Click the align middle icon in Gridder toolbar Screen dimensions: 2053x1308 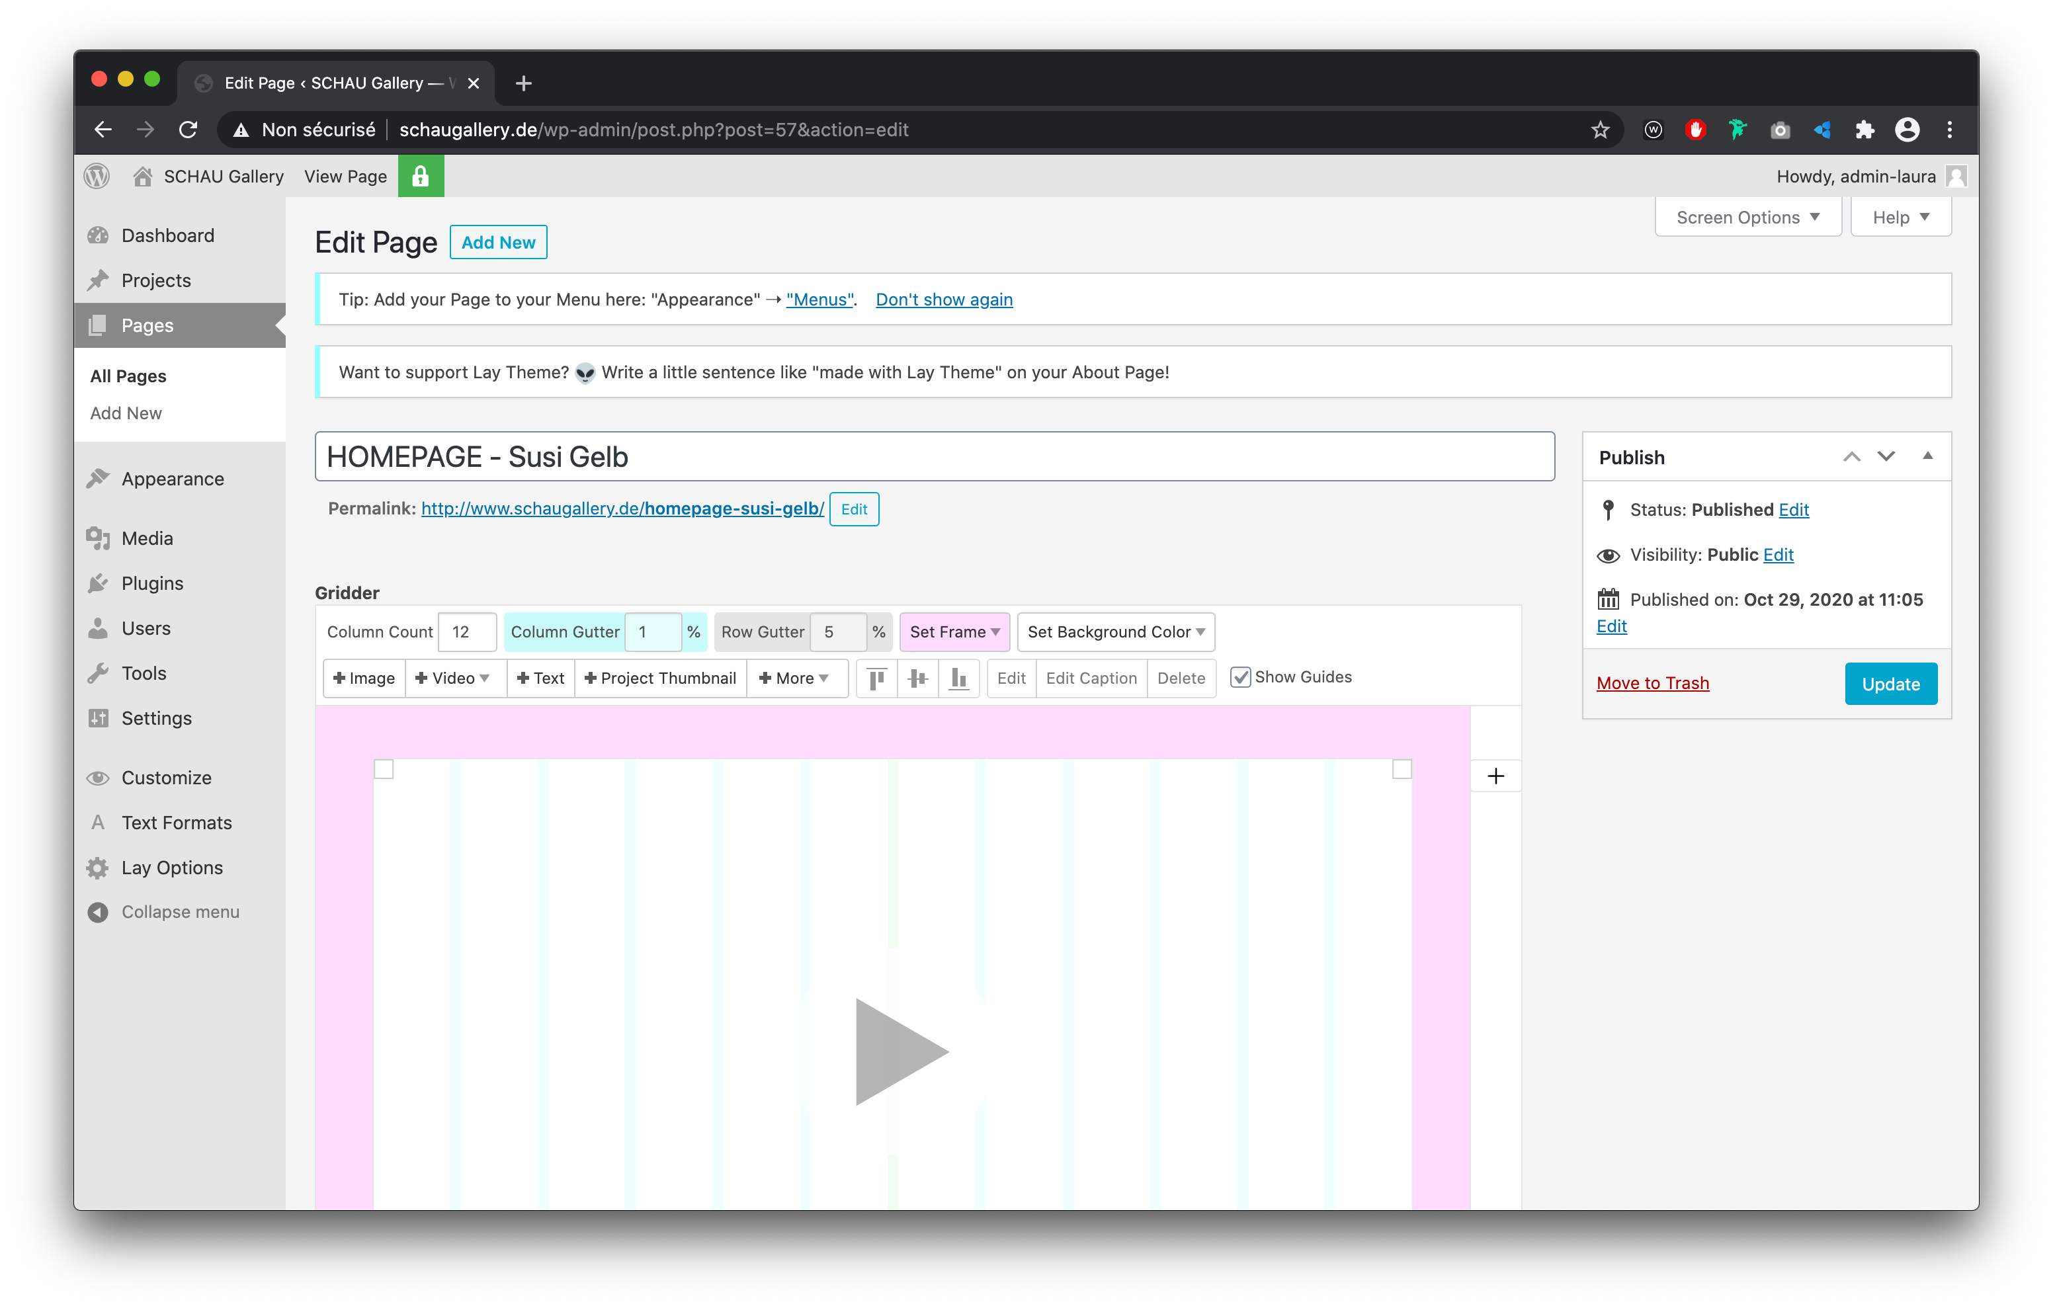pyautogui.click(x=917, y=678)
